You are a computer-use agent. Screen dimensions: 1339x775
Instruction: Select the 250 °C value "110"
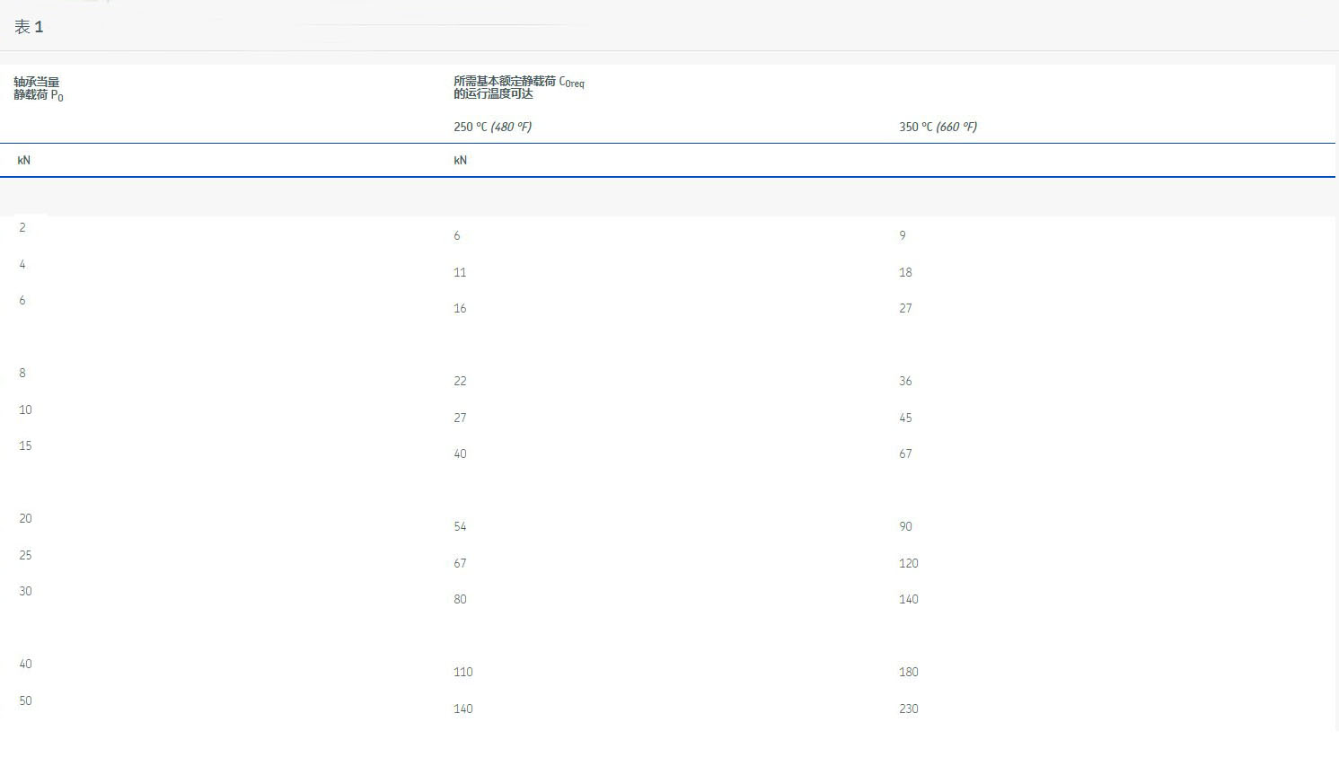pyautogui.click(x=463, y=673)
